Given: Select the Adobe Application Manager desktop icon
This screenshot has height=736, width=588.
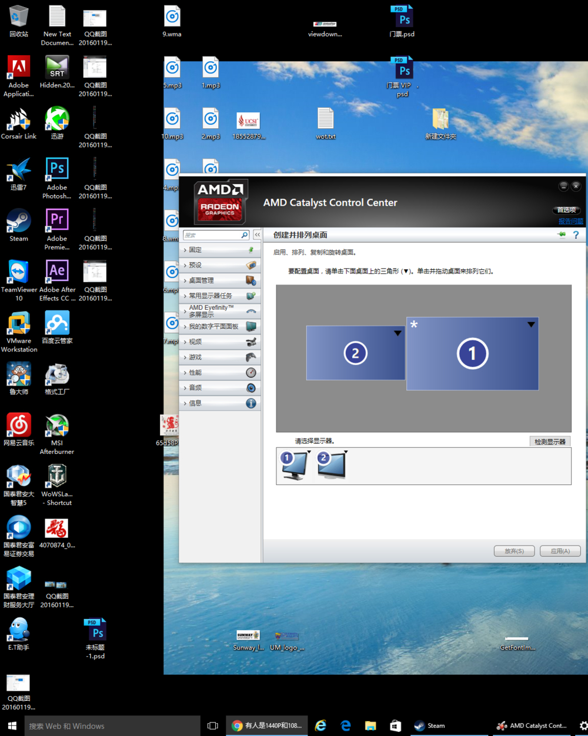Looking at the screenshot, I should click(19, 76).
